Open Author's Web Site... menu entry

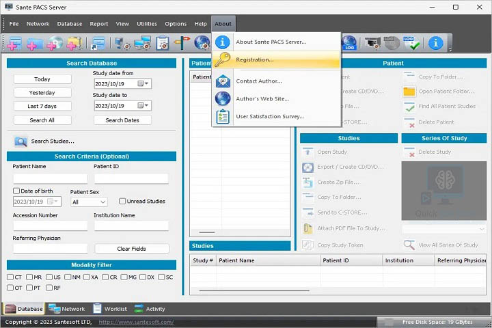[276, 99]
